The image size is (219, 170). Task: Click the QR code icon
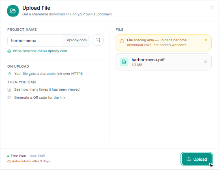pos(9,98)
